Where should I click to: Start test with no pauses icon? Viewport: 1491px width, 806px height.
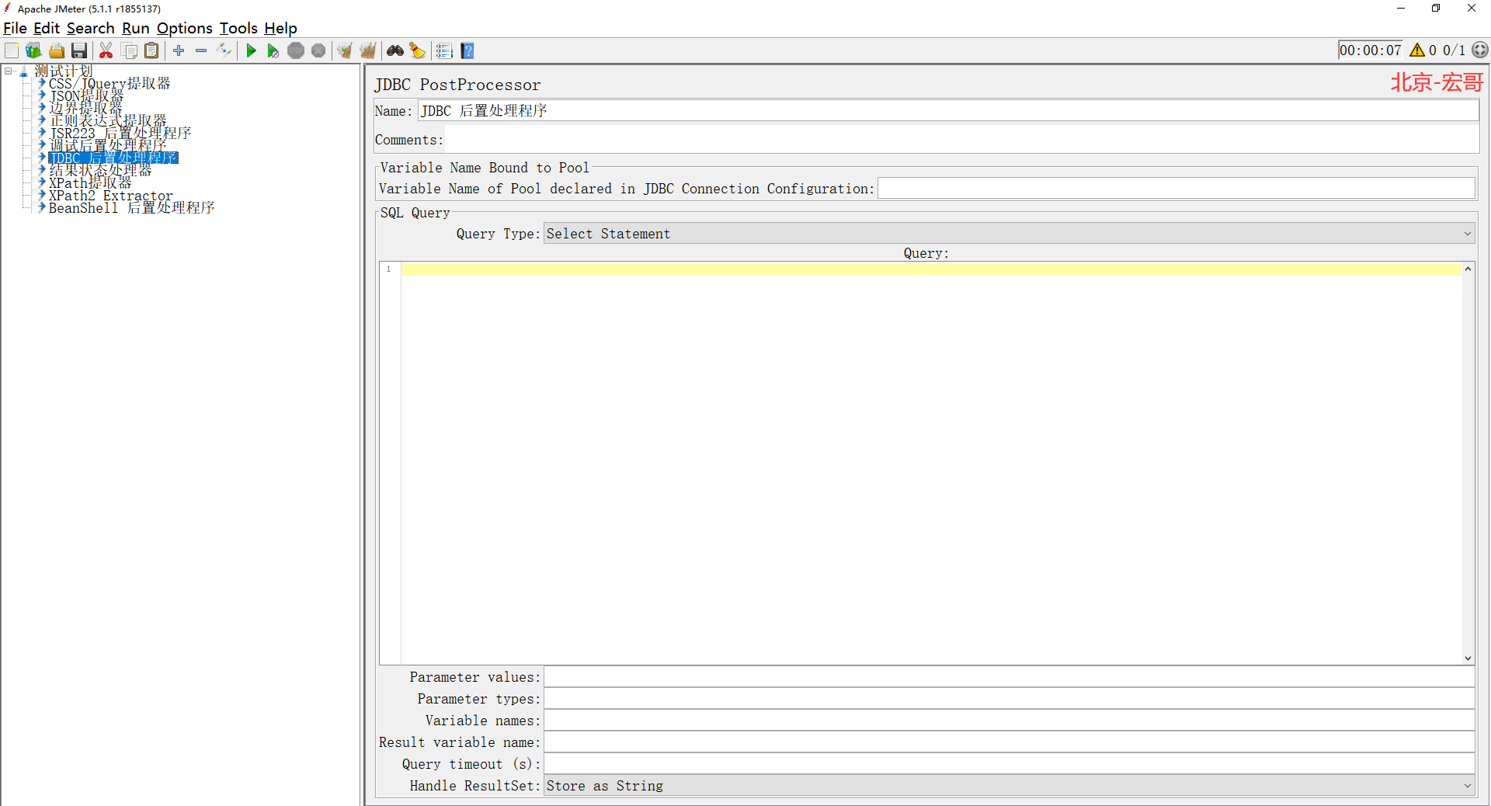[x=273, y=50]
